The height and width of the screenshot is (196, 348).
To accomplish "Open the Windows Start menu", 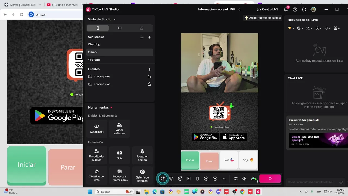I will (90, 192).
